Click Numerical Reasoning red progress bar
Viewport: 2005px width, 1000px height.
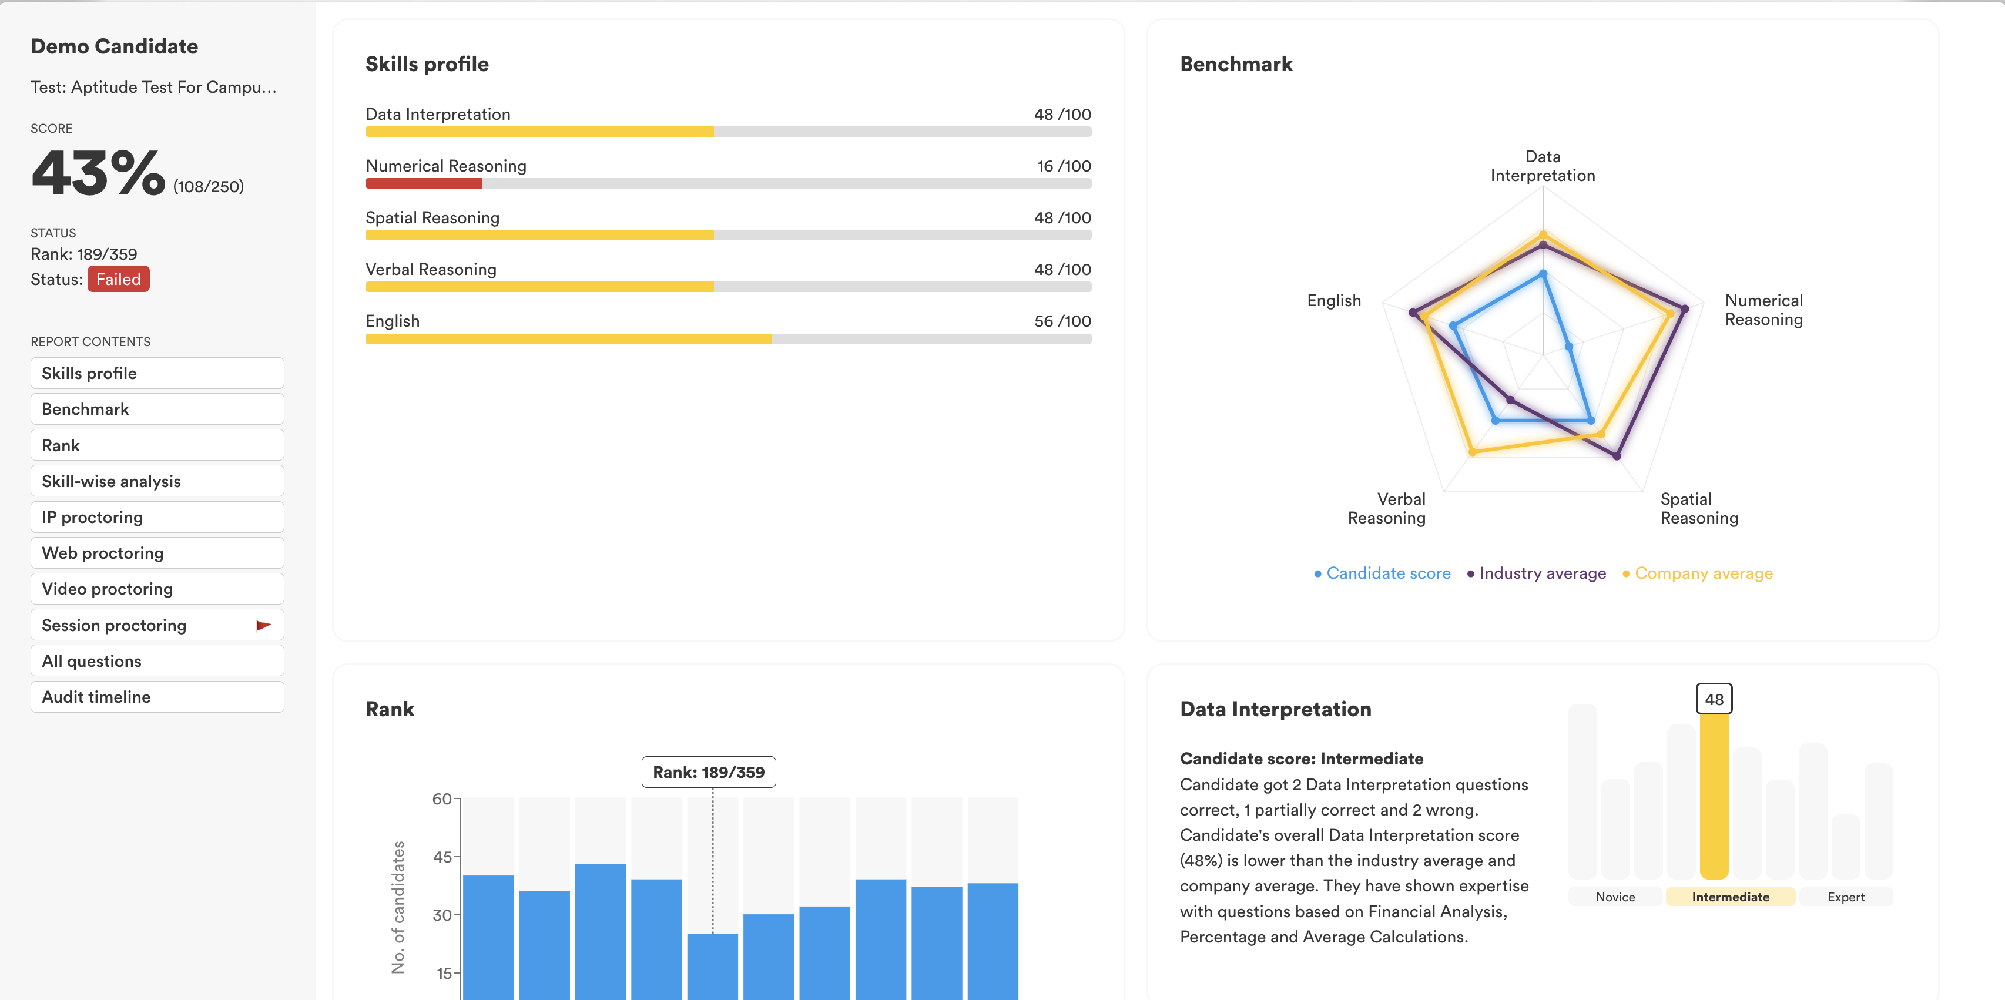click(x=424, y=184)
